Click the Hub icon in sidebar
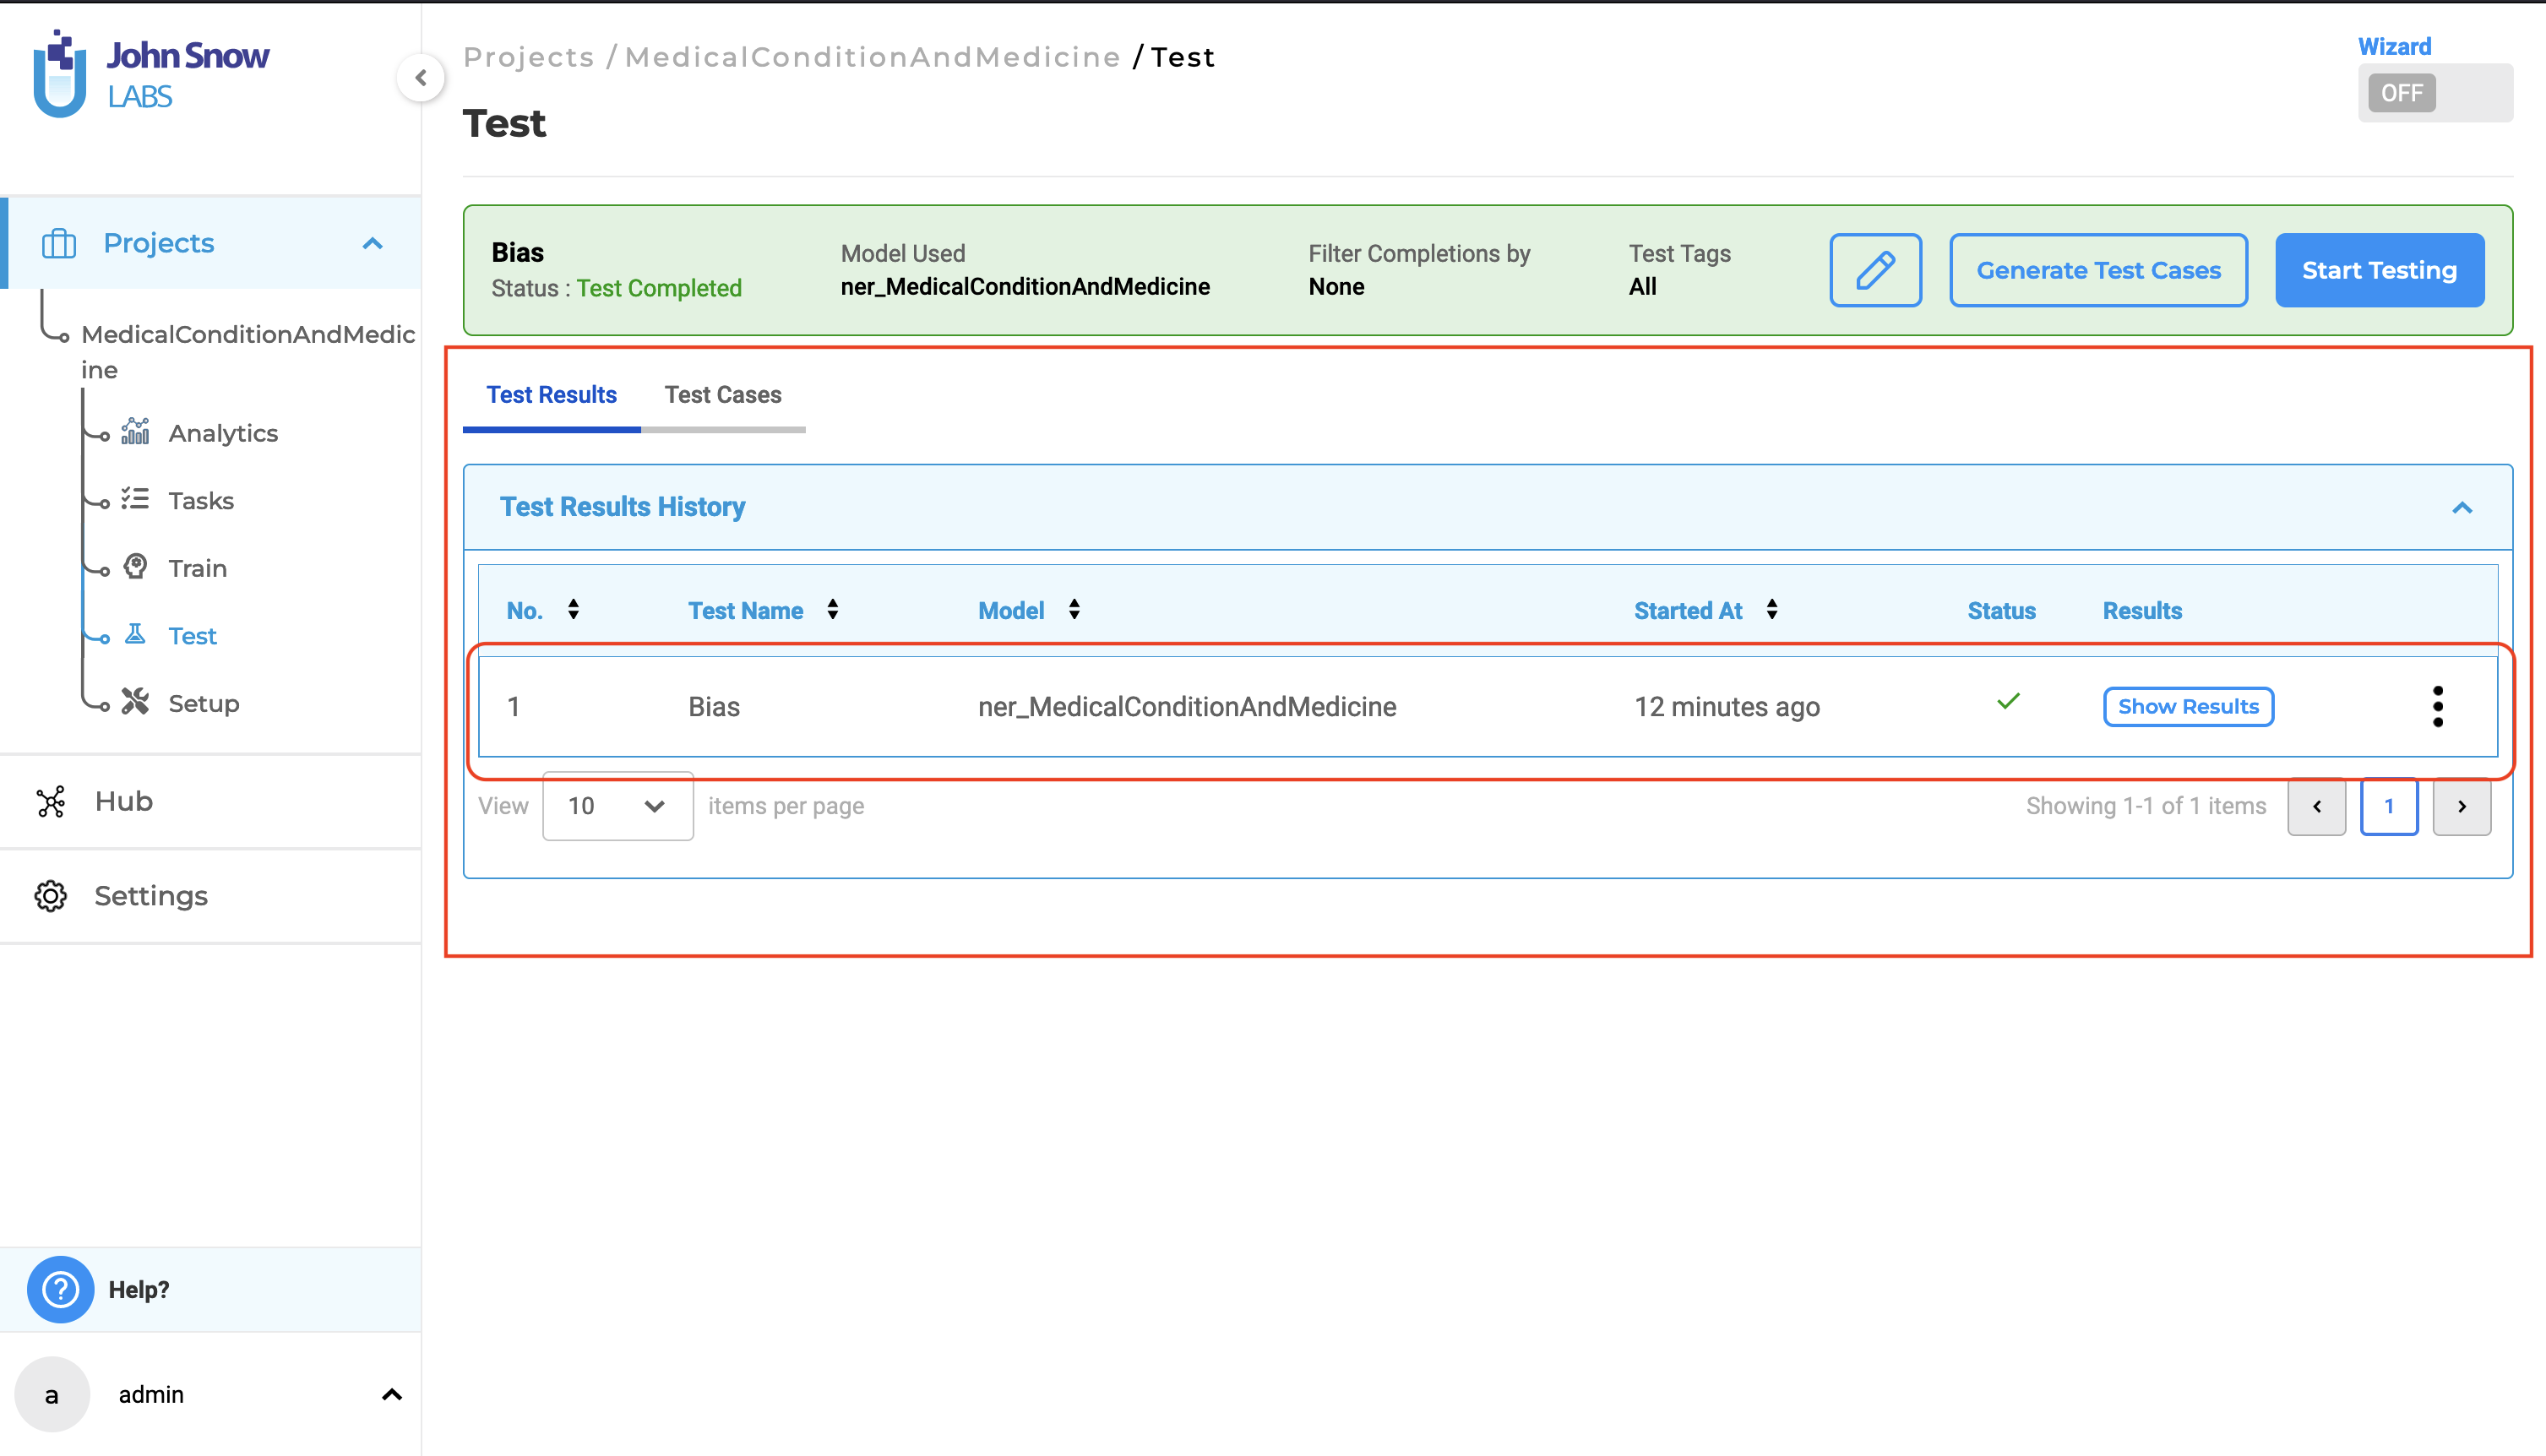The width and height of the screenshot is (2546, 1456). 52,801
